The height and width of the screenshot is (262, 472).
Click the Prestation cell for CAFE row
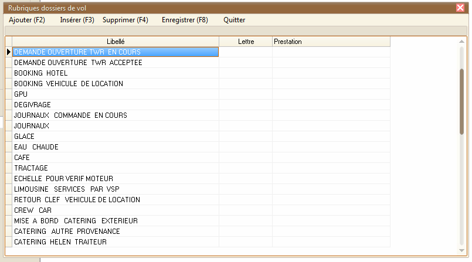[331, 158]
